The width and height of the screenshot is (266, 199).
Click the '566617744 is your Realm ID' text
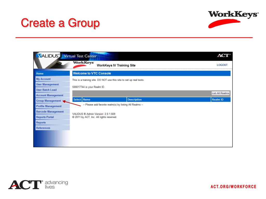point(89,87)
